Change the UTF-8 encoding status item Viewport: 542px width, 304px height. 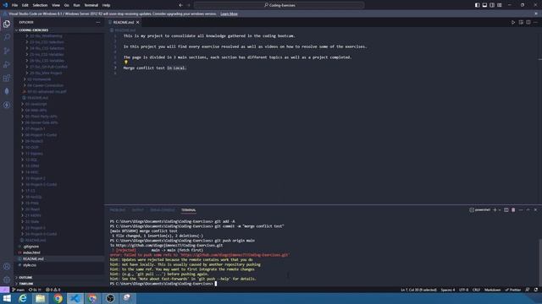pyautogui.click(x=463, y=290)
